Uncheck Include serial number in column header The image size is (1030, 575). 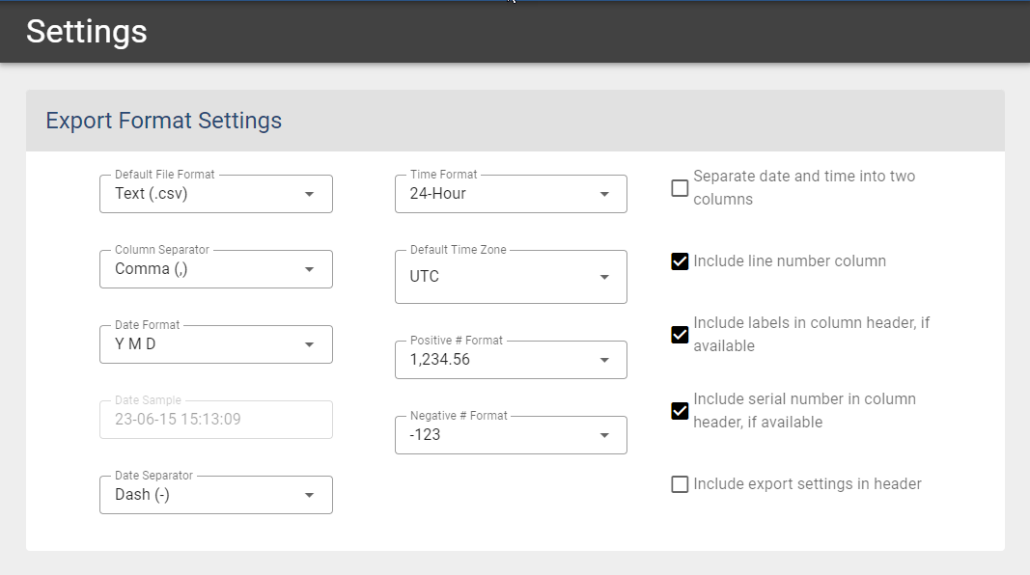(680, 411)
